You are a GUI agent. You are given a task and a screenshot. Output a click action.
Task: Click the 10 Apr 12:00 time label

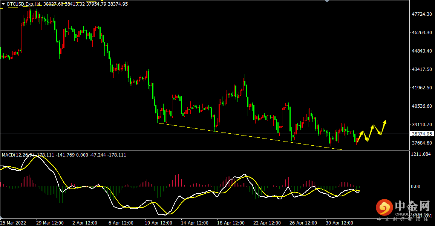158,223
